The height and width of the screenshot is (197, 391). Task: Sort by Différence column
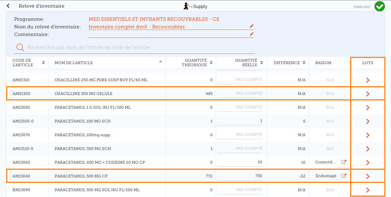click(304, 63)
